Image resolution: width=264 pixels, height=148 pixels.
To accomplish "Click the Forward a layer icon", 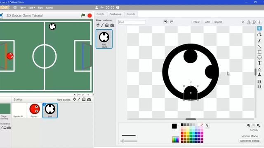I will coord(259,81).
